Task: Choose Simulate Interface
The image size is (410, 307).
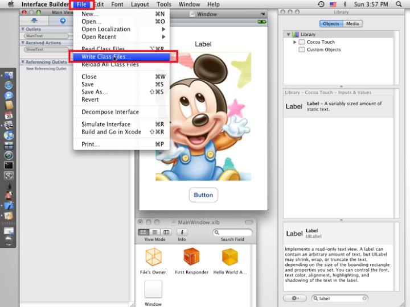Action: [122, 125]
